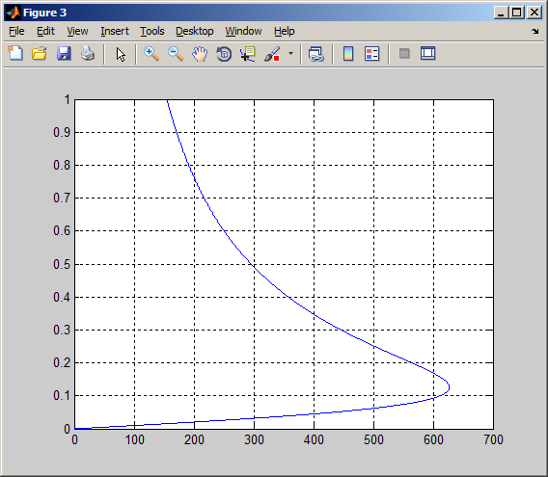Toggle the Insert Legend button
The width and height of the screenshot is (548, 477).
pos(371,54)
